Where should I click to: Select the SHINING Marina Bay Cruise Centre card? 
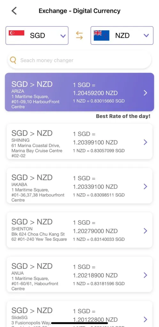[x=79, y=141]
